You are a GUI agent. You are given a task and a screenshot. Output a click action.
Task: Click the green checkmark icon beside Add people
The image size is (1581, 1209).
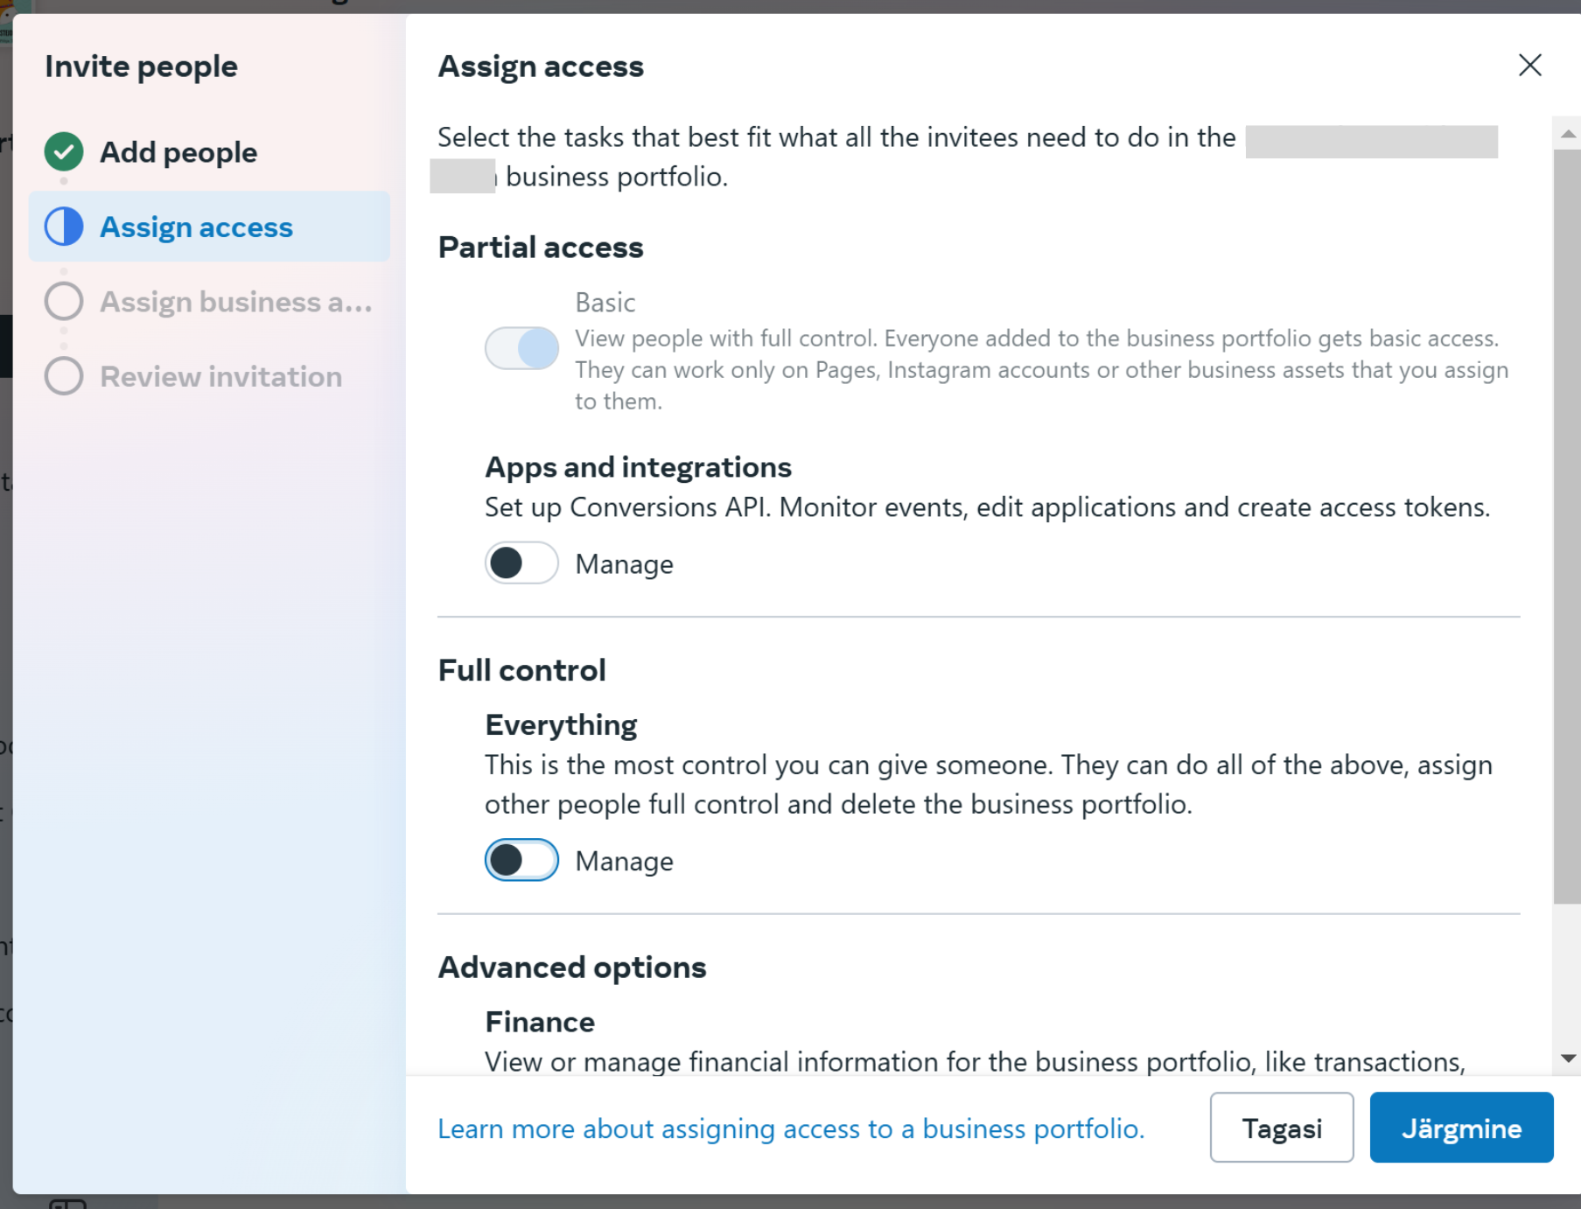coord(64,152)
